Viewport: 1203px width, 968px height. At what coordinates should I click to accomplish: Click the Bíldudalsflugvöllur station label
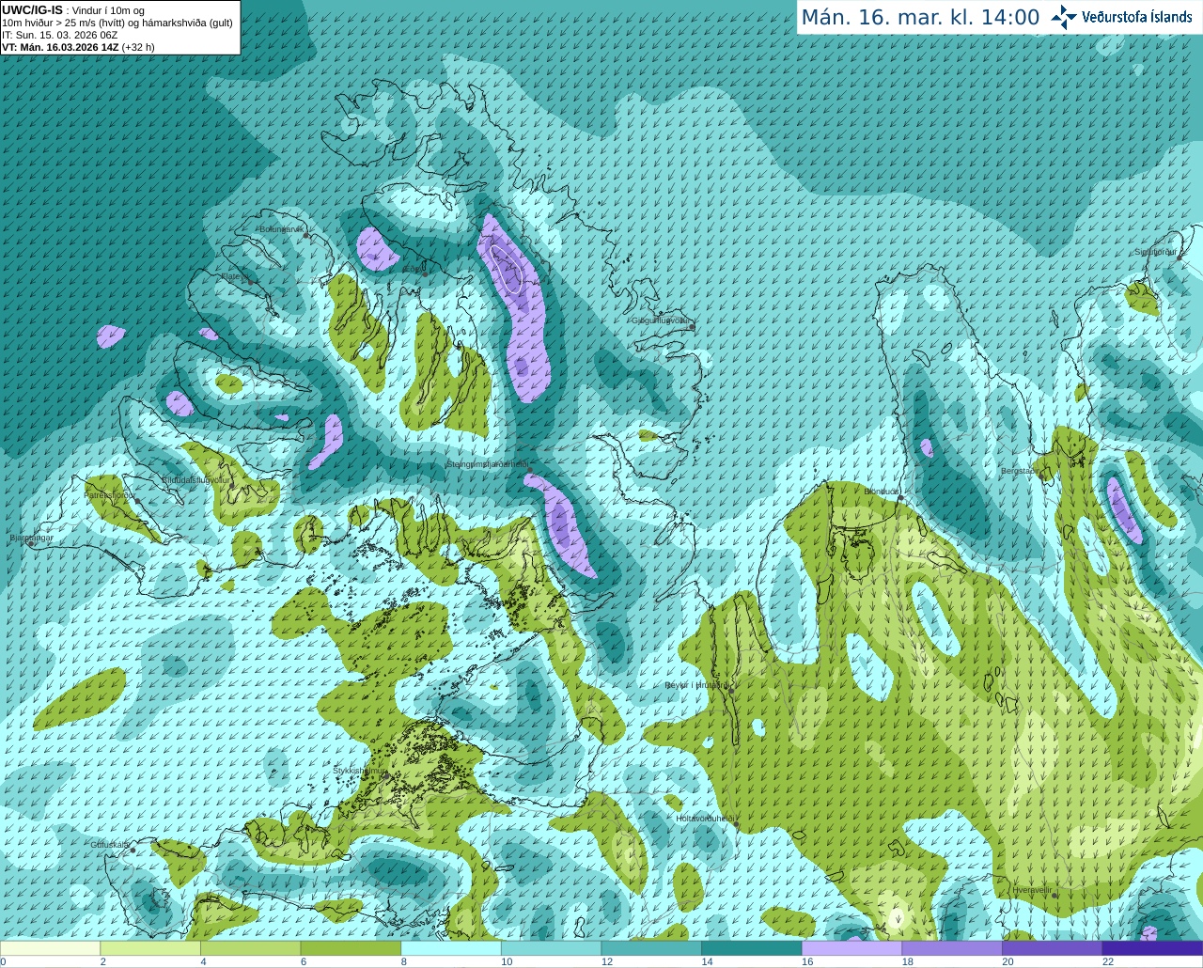pos(196,480)
